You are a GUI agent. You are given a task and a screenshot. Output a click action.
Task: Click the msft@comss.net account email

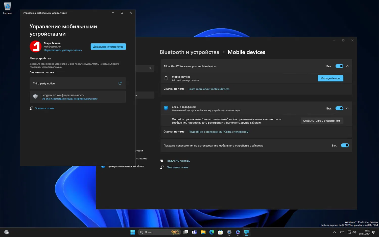(53, 47)
